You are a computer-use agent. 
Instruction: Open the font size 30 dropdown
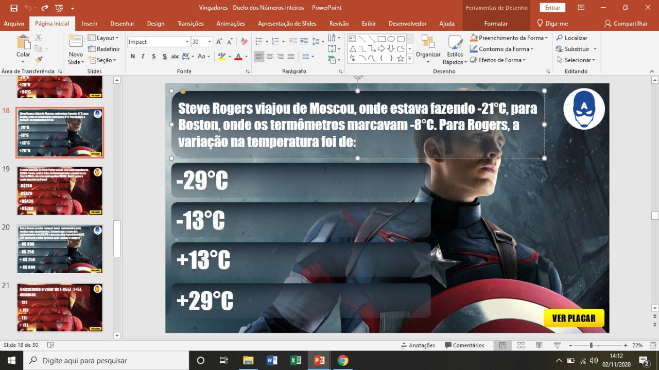[x=210, y=42]
